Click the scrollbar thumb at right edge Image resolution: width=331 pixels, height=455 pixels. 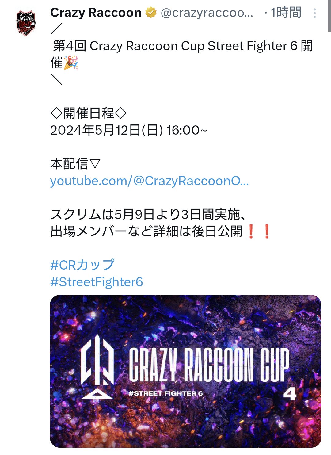[x=329, y=16]
